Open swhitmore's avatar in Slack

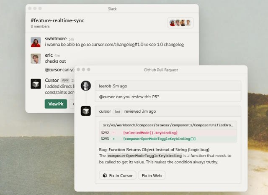coord(36,42)
